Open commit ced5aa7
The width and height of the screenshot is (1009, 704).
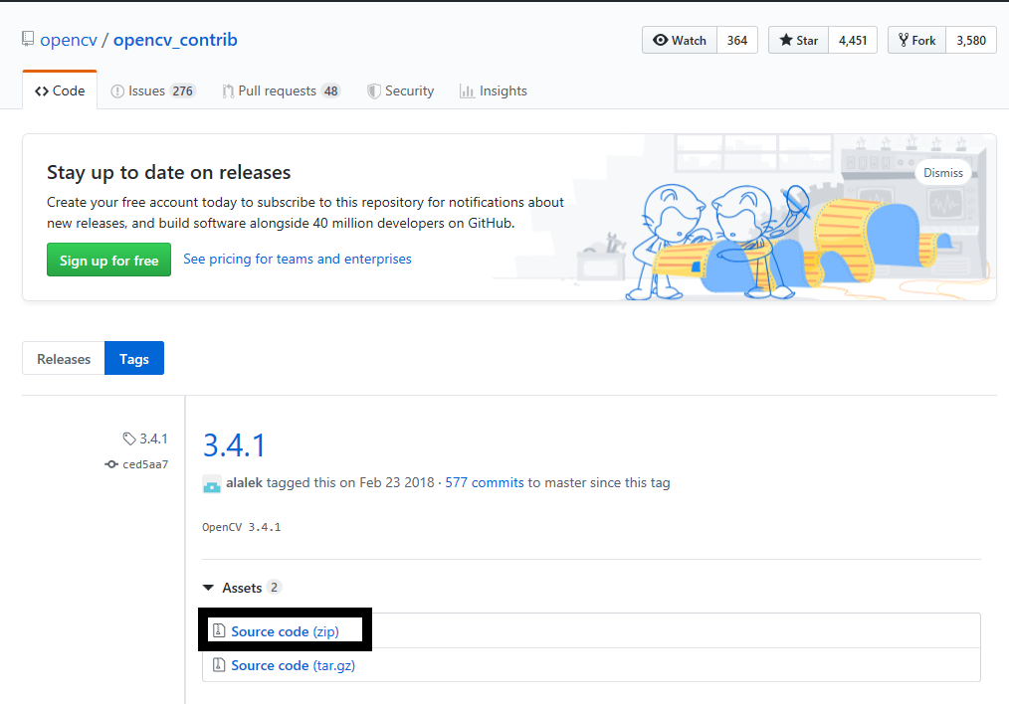click(145, 464)
